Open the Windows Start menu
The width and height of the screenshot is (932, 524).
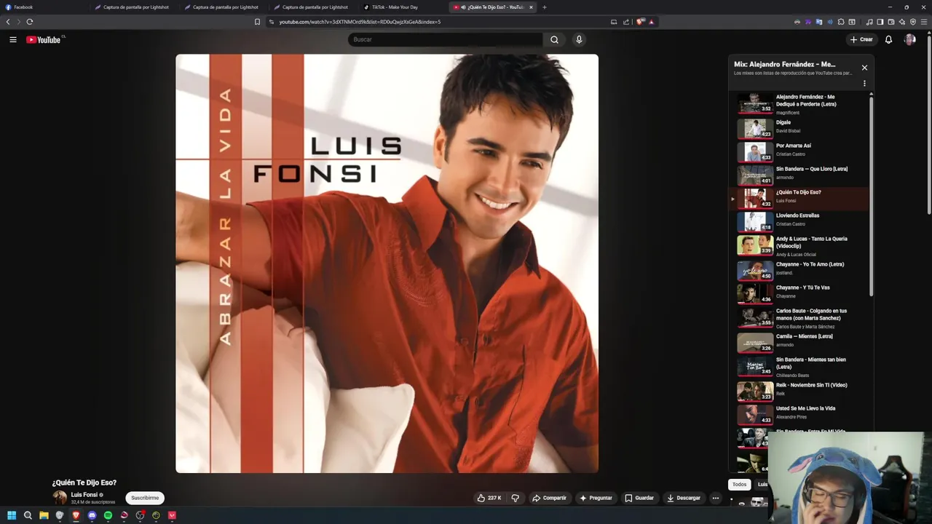(12, 515)
